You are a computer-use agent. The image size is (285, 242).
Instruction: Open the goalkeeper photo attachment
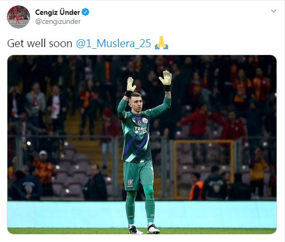(x=142, y=145)
